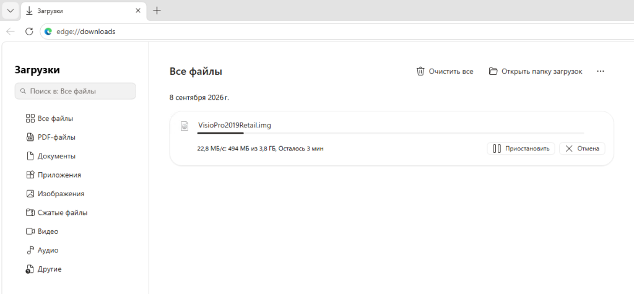The height and width of the screenshot is (294, 634).
Task: Pause download with Приостановить
Action: [521, 149]
